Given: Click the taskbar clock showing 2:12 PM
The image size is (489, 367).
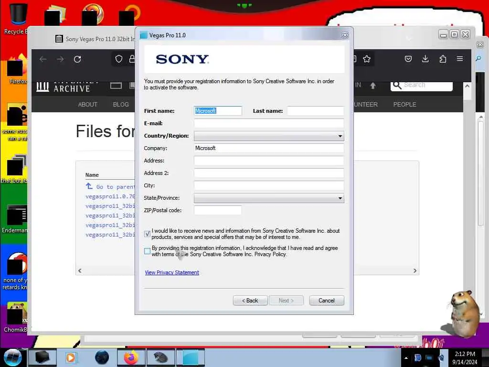Looking at the screenshot, I should pos(465,357).
